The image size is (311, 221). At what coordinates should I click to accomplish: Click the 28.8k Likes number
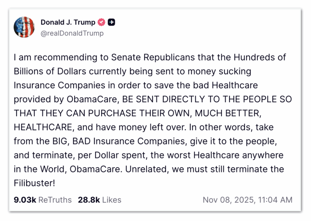pyautogui.click(x=89, y=200)
